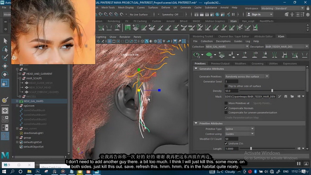Click Sign In button
Viewport: 311px width, 175px height.
260,15
